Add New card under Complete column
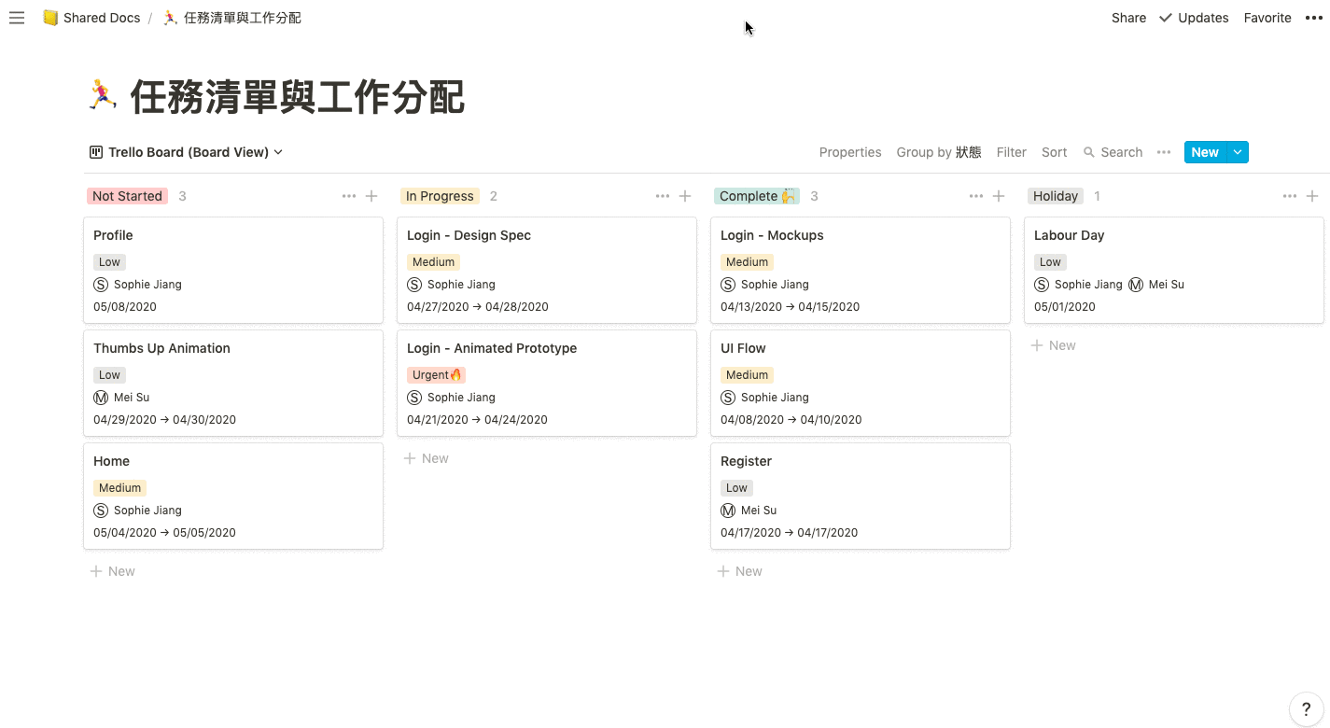1330x728 pixels. (740, 571)
